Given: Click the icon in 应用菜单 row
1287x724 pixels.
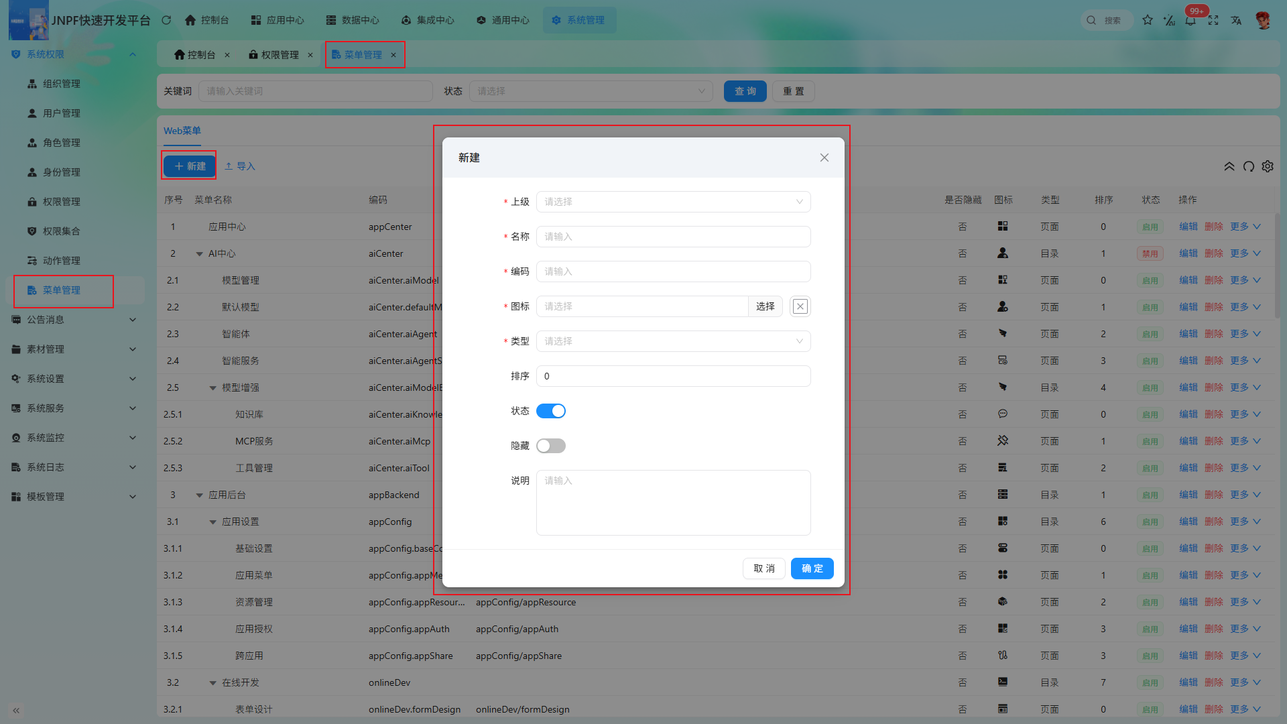Looking at the screenshot, I should tap(1003, 575).
